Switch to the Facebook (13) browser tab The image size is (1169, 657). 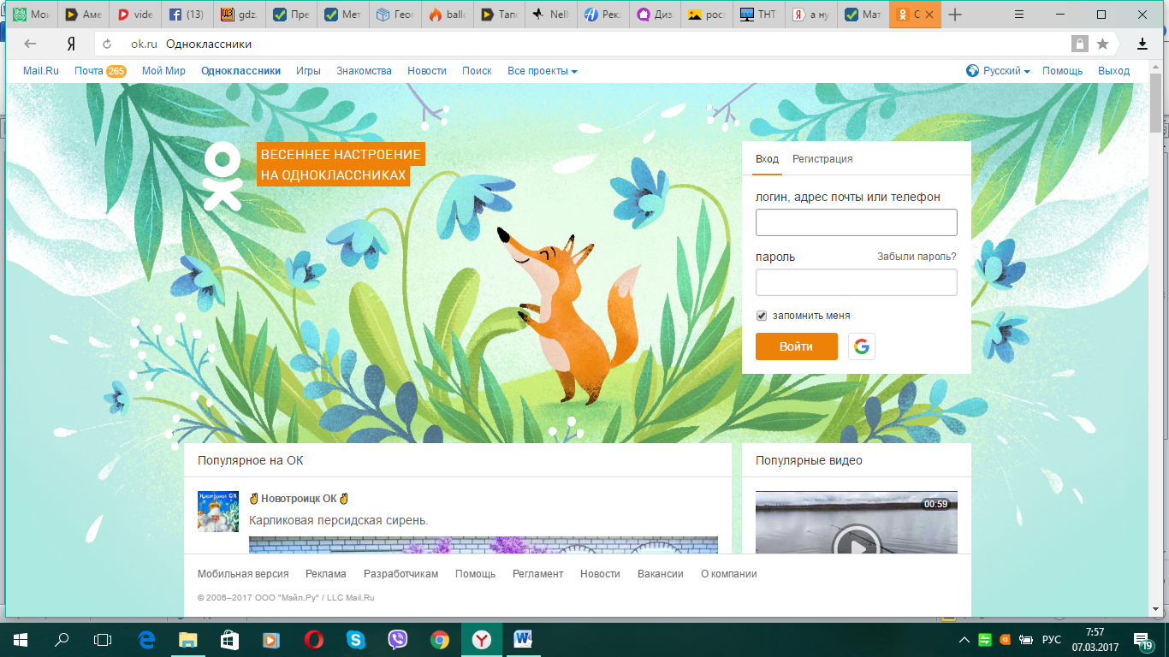pos(187,15)
